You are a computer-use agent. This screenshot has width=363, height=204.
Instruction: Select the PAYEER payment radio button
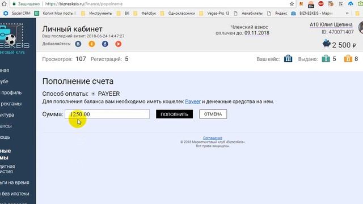click(x=93, y=93)
